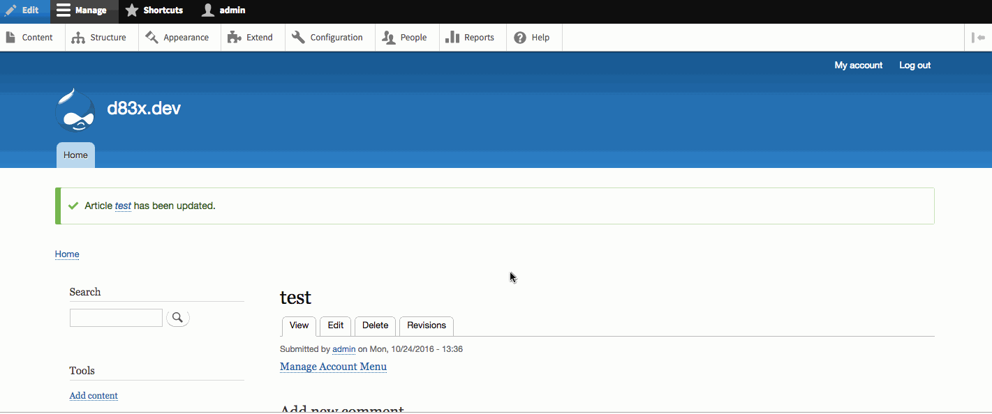Click the page icon next to Content
This screenshot has height=414, width=992.
(x=10, y=38)
